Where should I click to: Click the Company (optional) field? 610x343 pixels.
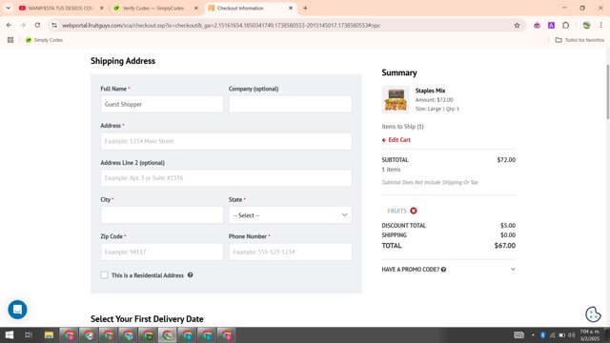point(290,104)
